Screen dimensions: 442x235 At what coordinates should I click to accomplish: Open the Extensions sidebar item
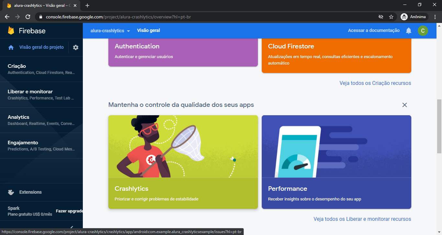coord(30,192)
